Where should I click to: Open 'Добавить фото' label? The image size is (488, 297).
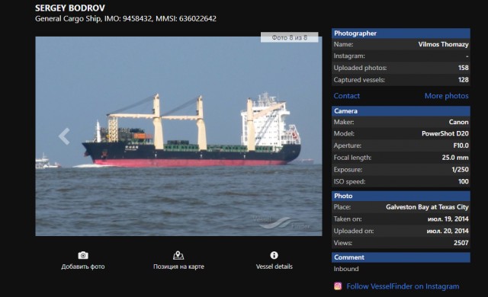[83, 267]
